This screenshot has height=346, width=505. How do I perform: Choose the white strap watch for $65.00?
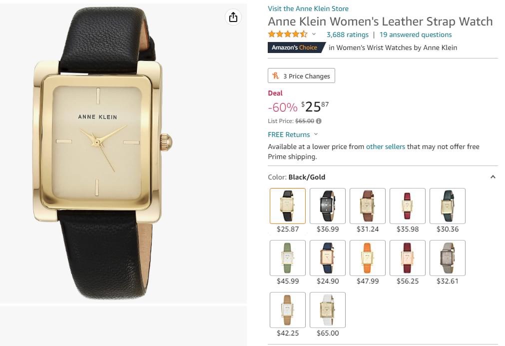328,309
